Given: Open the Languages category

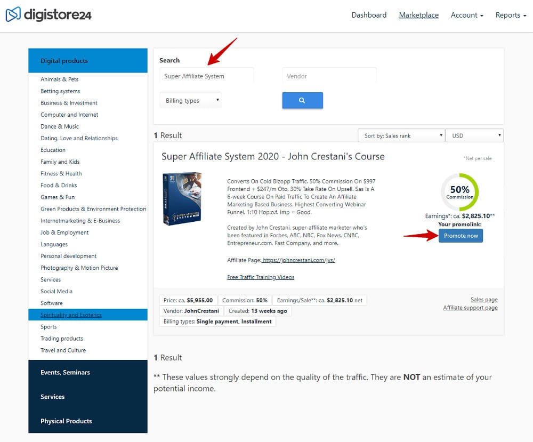Looking at the screenshot, I should pyautogui.click(x=54, y=245).
